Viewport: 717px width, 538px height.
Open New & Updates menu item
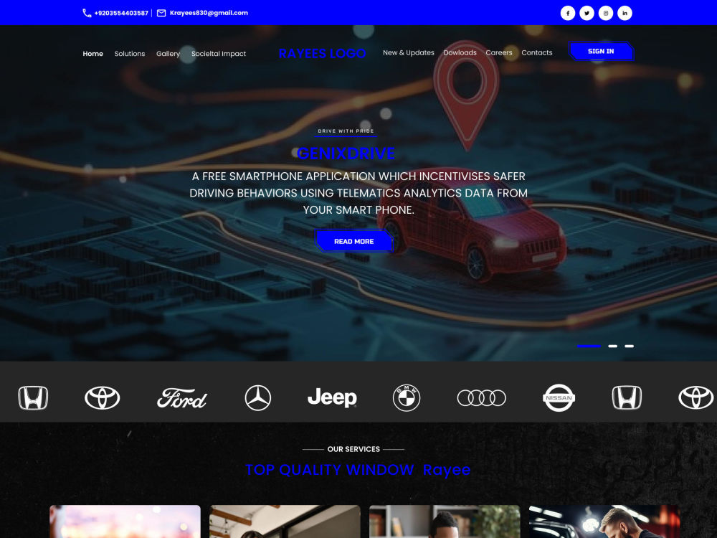tap(409, 52)
